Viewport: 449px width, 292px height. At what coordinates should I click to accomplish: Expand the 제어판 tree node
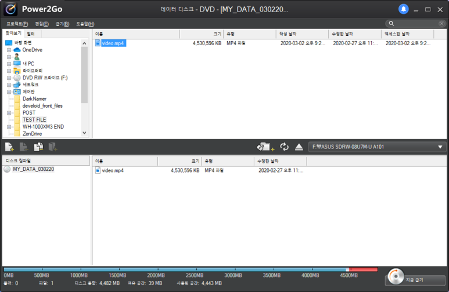[x=9, y=92]
